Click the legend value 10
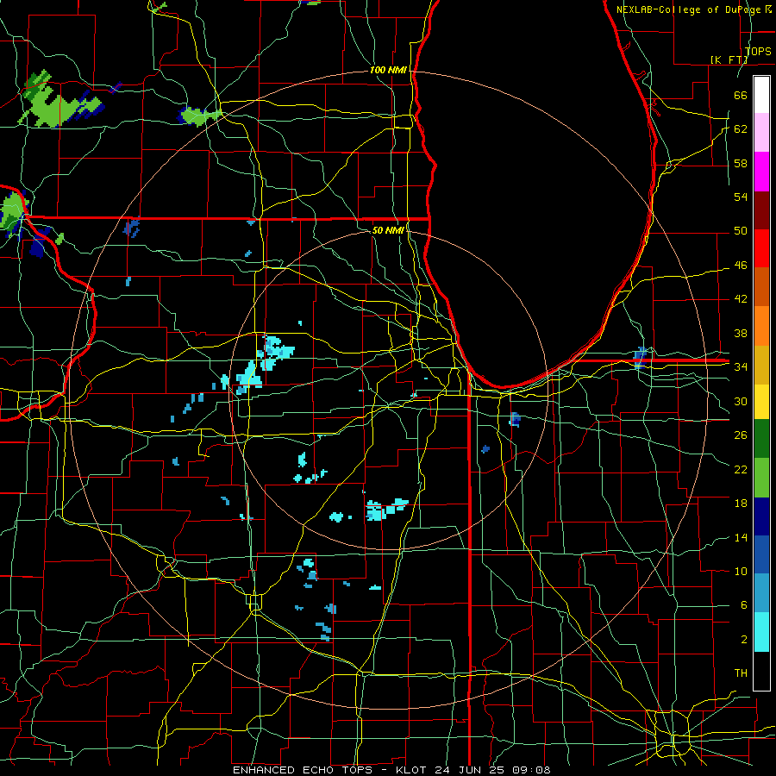The width and height of the screenshot is (776, 776). [x=741, y=571]
